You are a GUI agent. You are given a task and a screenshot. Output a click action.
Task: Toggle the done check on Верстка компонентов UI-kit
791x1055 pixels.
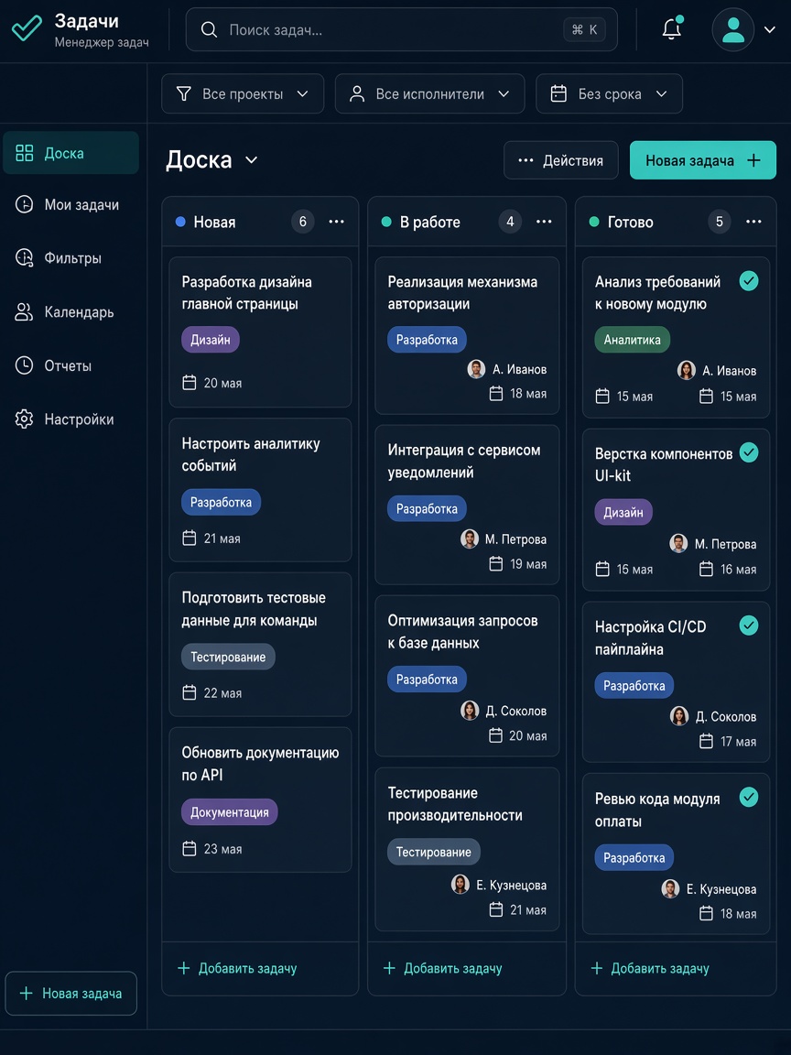[749, 452]
